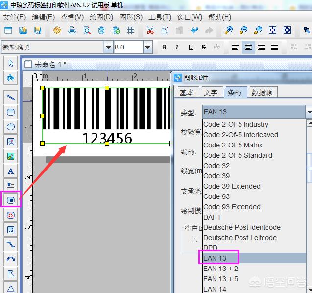Set left text alignment
Image resolution: width=312 pixels, height=293 pixels.
235,47
